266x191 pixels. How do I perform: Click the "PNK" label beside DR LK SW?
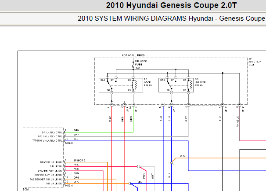[x=76, y=165]
